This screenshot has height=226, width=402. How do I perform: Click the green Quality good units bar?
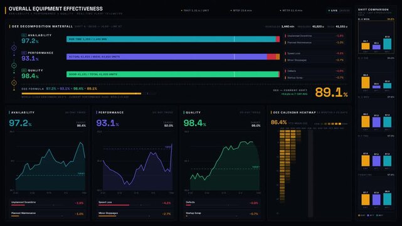pos(173,74)
